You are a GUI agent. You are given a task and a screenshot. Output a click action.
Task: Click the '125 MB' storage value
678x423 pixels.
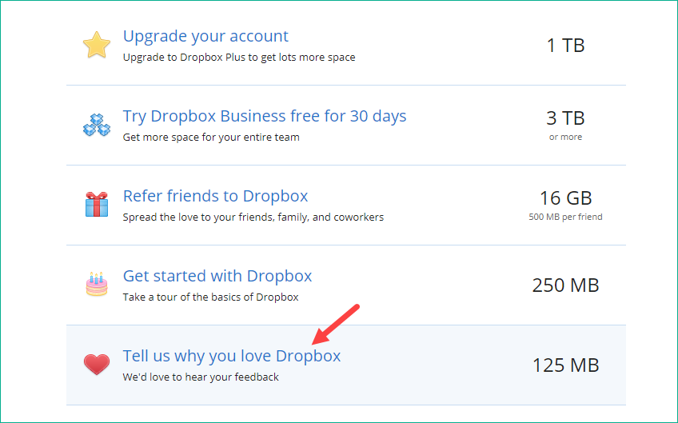pyautogui.click(x=565, y=365)
